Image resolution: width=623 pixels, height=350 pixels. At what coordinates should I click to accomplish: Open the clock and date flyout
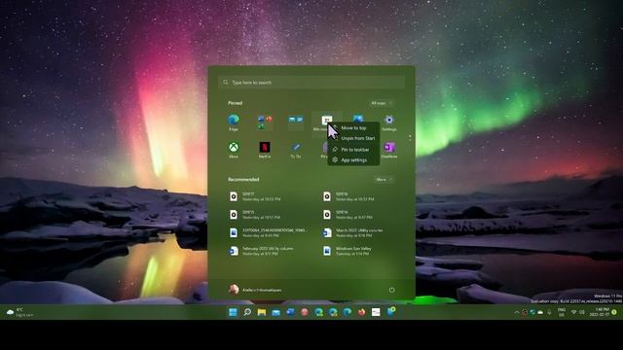(600, 312)
